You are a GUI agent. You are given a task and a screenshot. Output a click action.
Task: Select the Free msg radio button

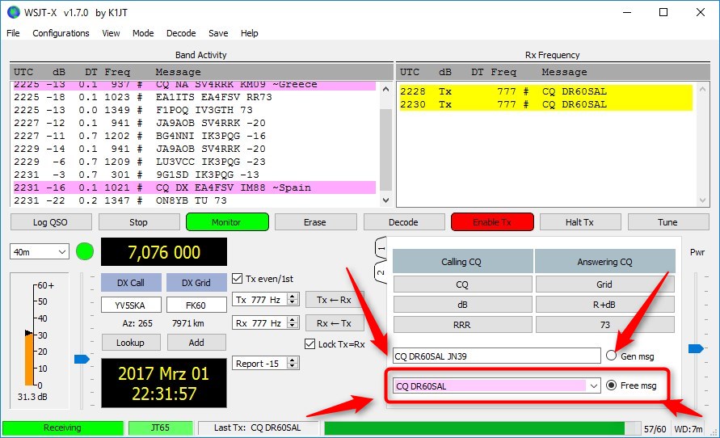click(611, 385)
